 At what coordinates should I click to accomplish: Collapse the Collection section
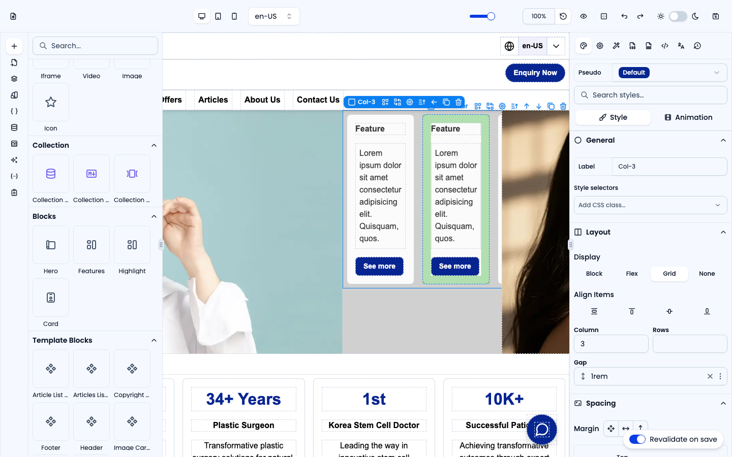154,145
